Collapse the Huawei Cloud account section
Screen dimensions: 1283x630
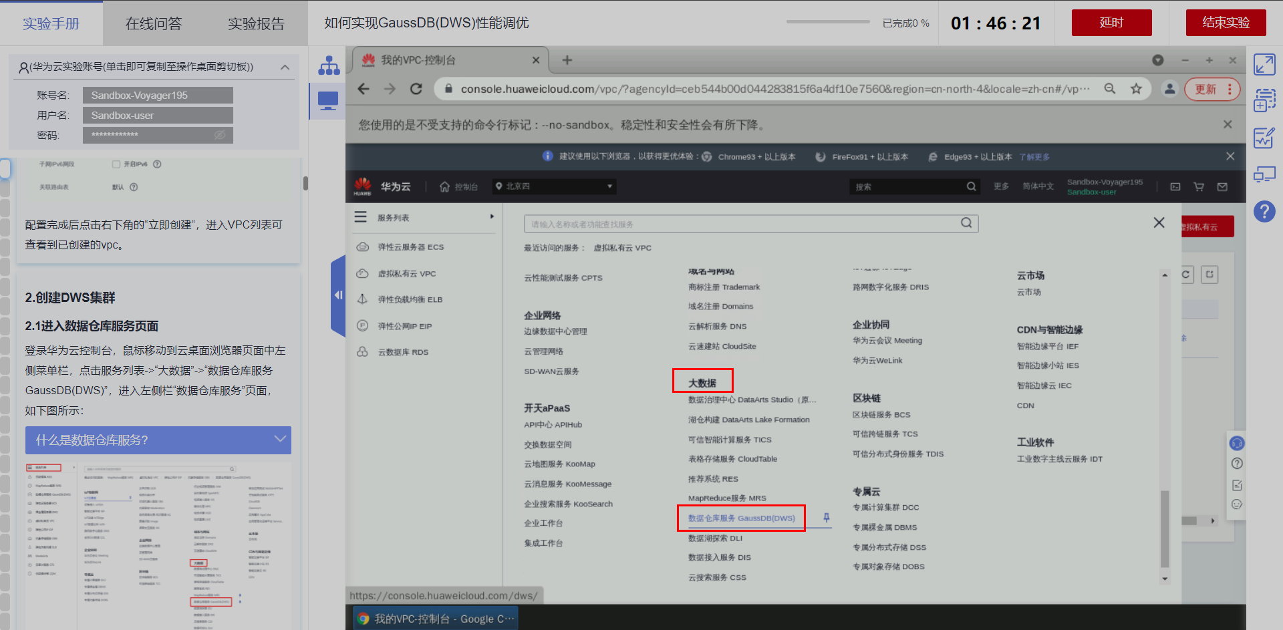click(285, 67)
